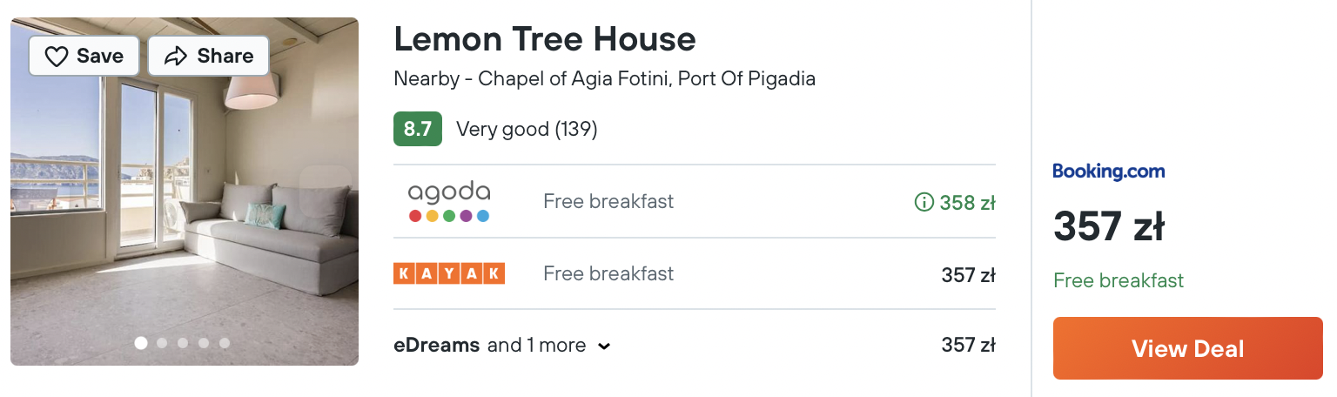The width and height of the screenshot is (1337, 397).
Task: Select the KAYAK Free breakfast offer
Action: (695, 273)
